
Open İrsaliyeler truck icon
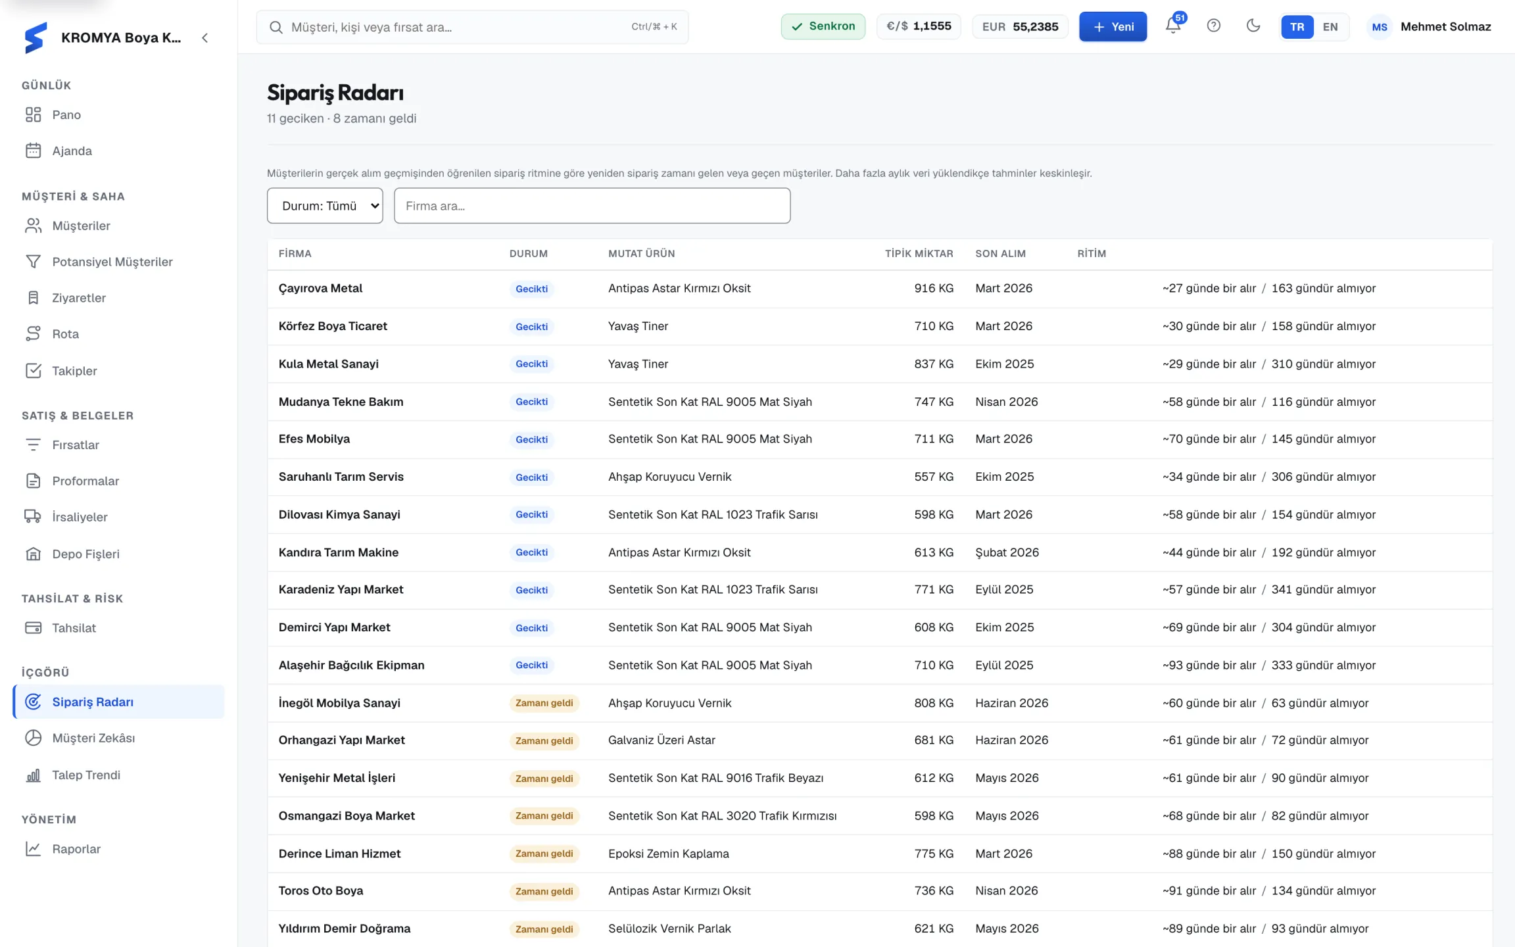(33, 517)
